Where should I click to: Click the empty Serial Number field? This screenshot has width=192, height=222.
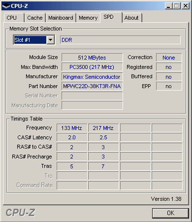(x=92, y=96)
